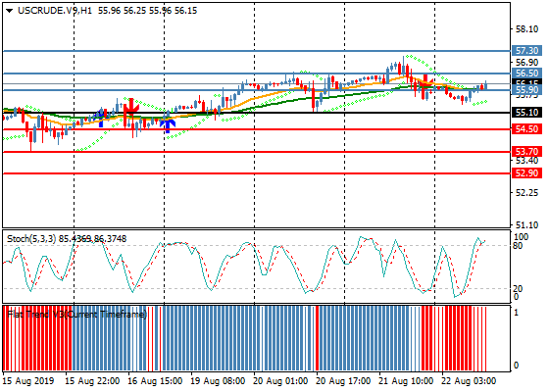
Task: Select the red 53.70 support label
Action: point(527,152)
